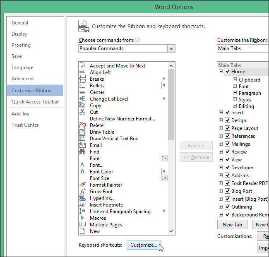Click the Copy command icon
This screenshot has width=269, height=257.
tap(82, 105)
